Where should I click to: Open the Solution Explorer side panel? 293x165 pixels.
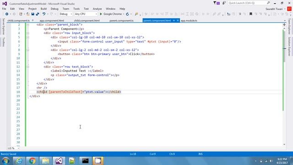[x=289, y=46]
